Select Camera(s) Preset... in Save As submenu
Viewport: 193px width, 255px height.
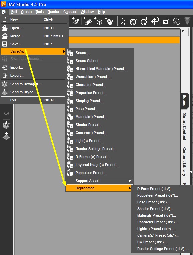click(99, 133)
